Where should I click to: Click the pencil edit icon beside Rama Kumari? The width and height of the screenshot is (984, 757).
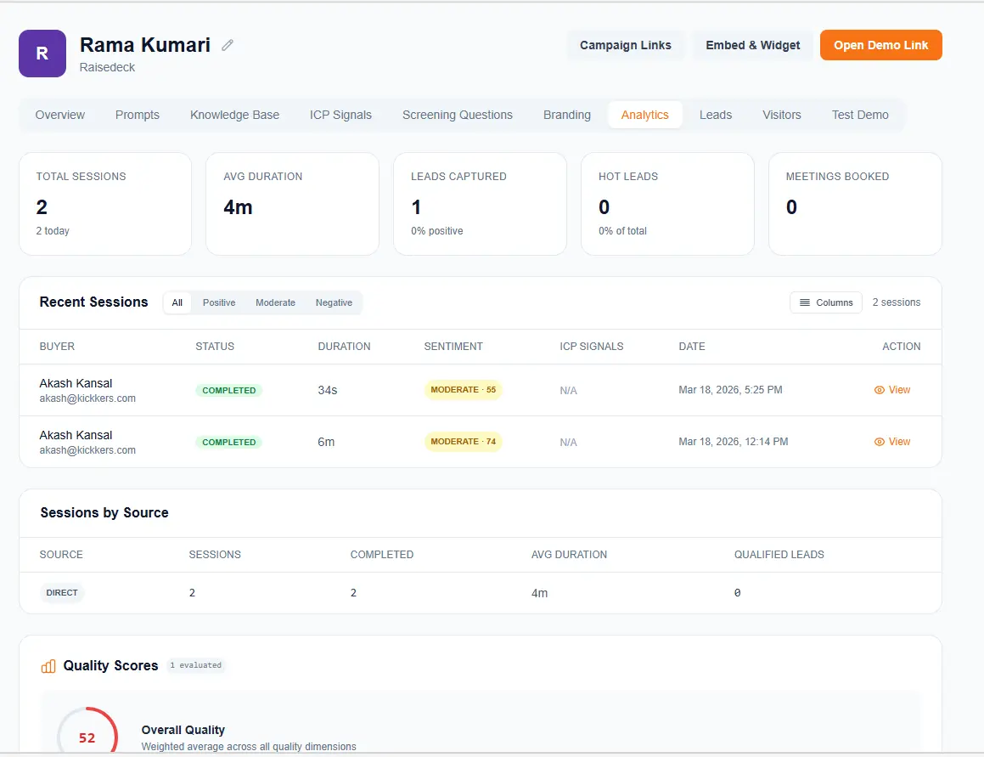coord(228,44)
